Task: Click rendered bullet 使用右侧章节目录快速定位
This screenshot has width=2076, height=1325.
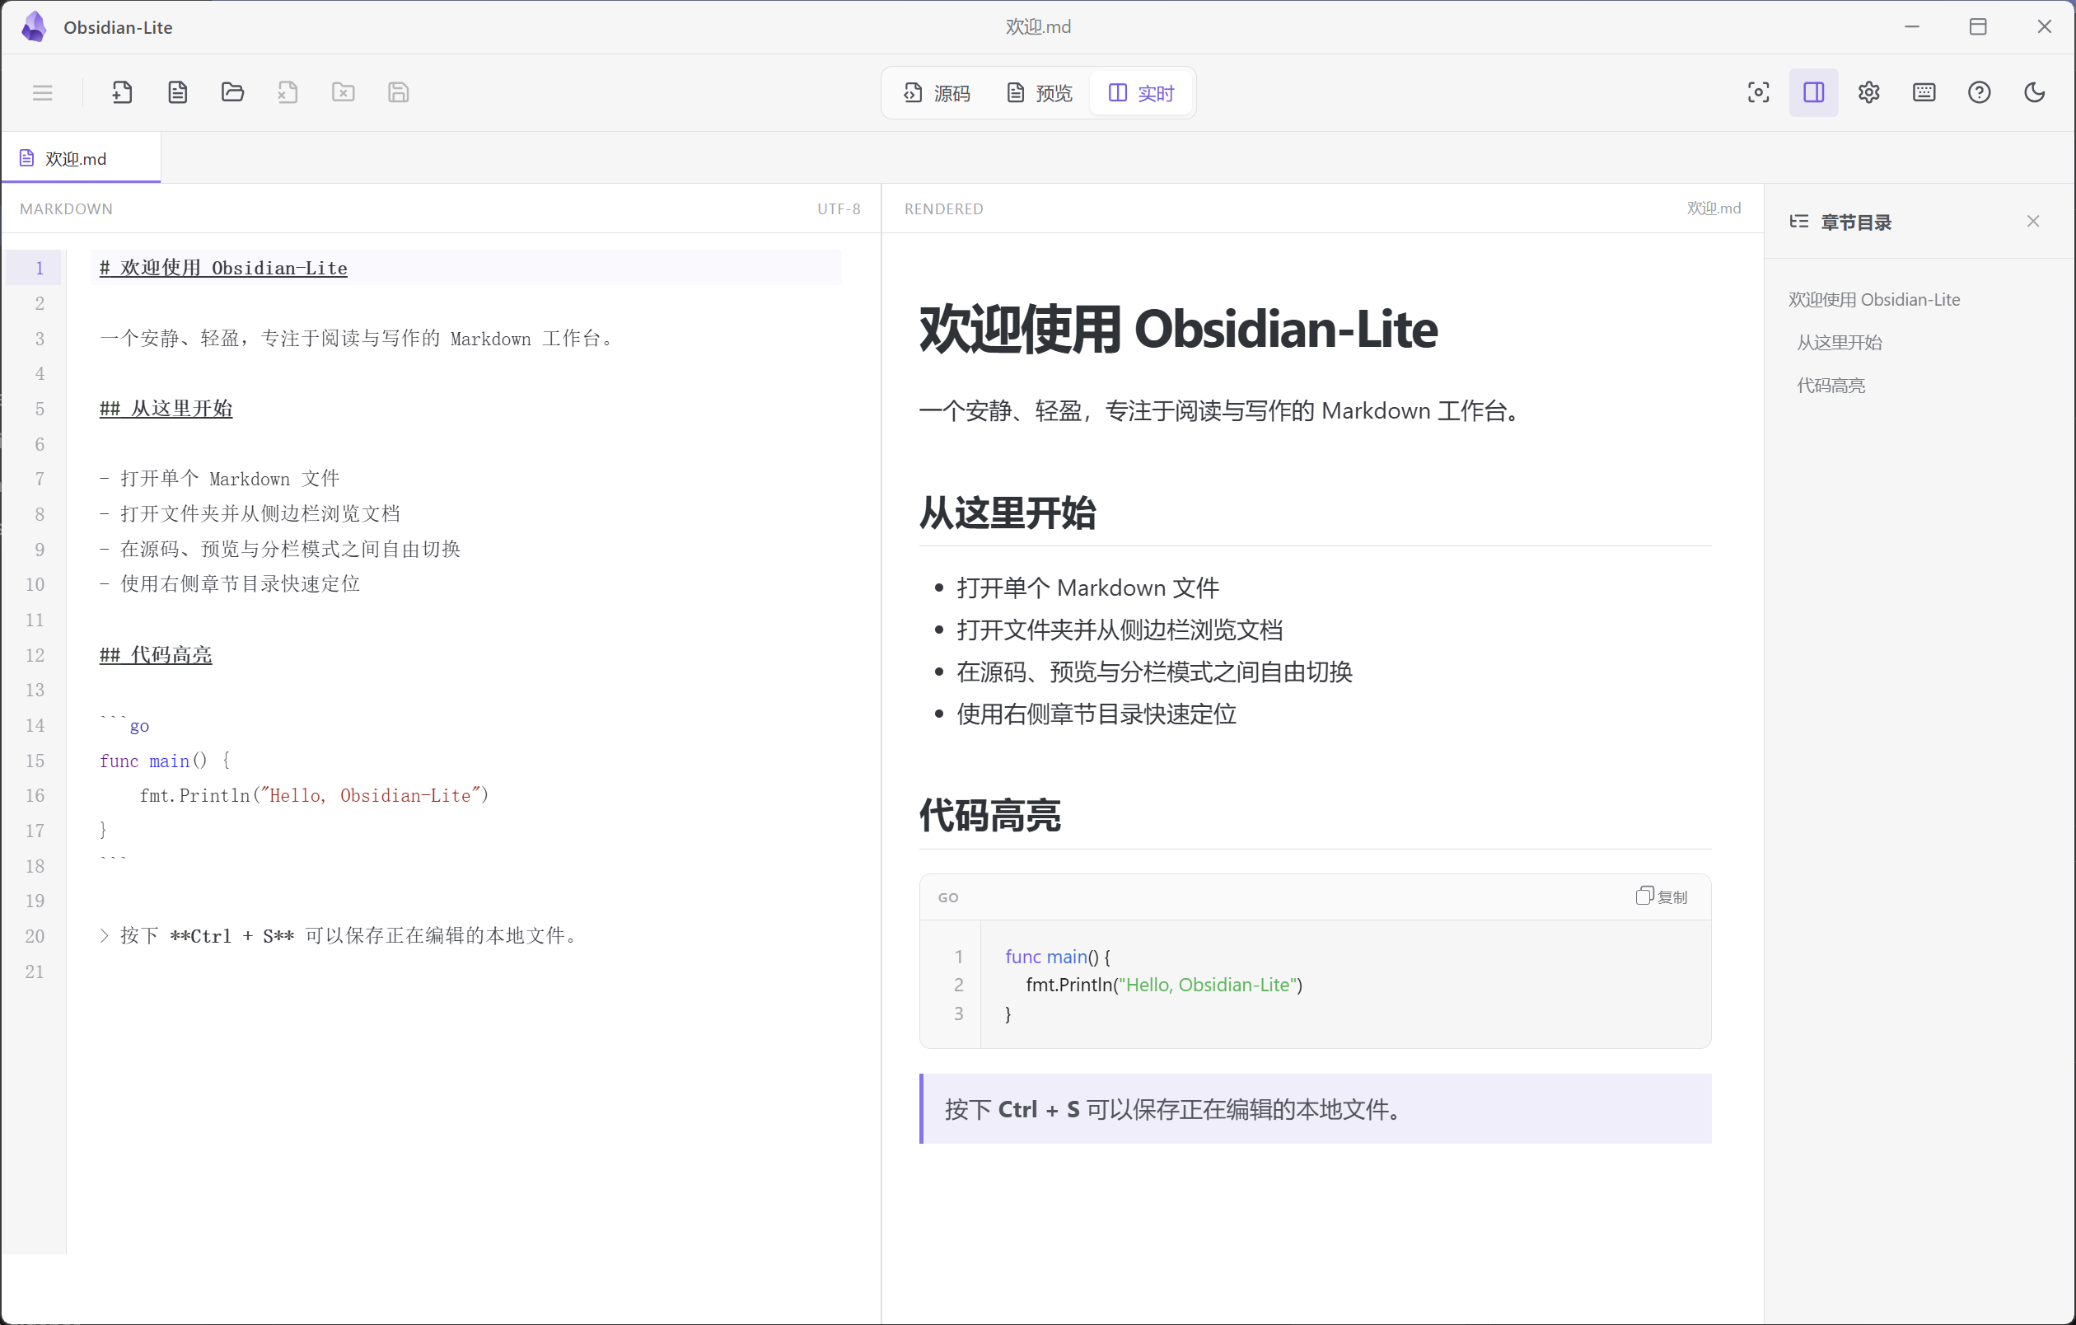Action: coord(1096,714)
